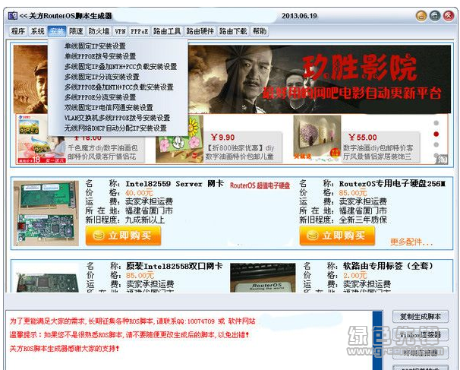The height and width of the screenshot is (370, 460).
Task: Choose VLAN交换机多线PPPOE拨号安装设置 menu entry
Action: point(115,118)
